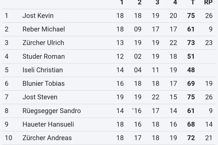Sort by the T total column header
Image resolution: width=218 pixels, height=145 pixels.
point(193,2)
